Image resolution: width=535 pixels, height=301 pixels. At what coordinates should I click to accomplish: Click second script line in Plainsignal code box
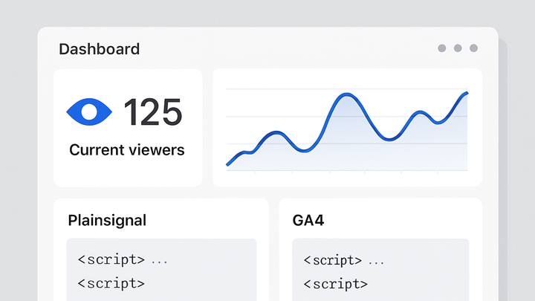coord(111,284)
